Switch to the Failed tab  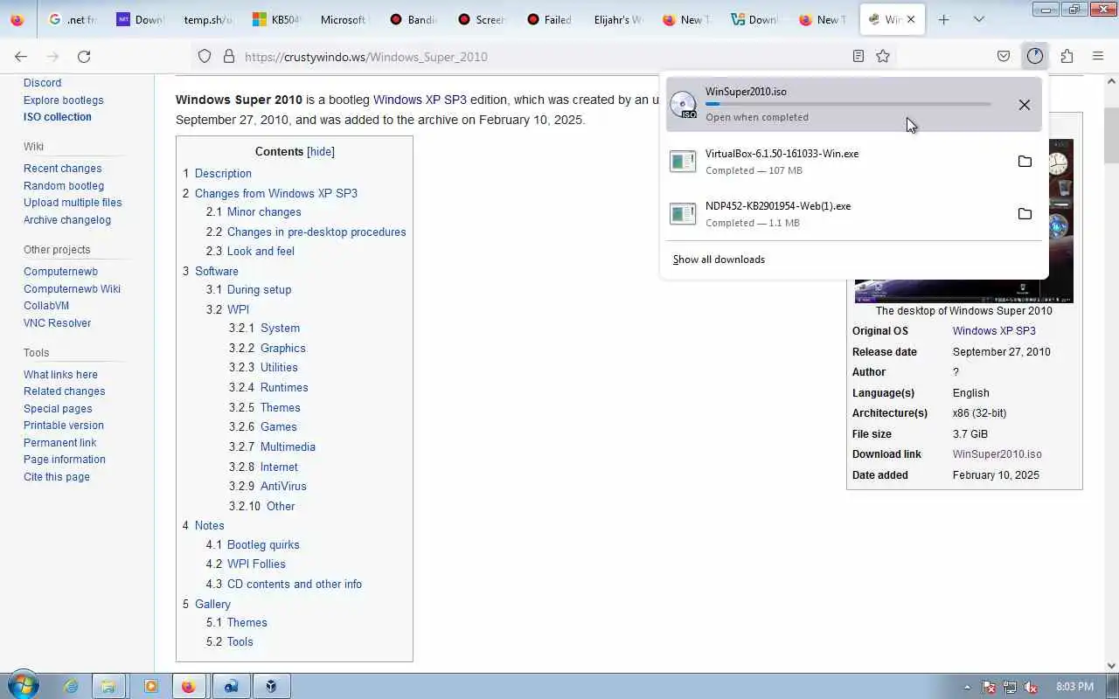point(549,19)
